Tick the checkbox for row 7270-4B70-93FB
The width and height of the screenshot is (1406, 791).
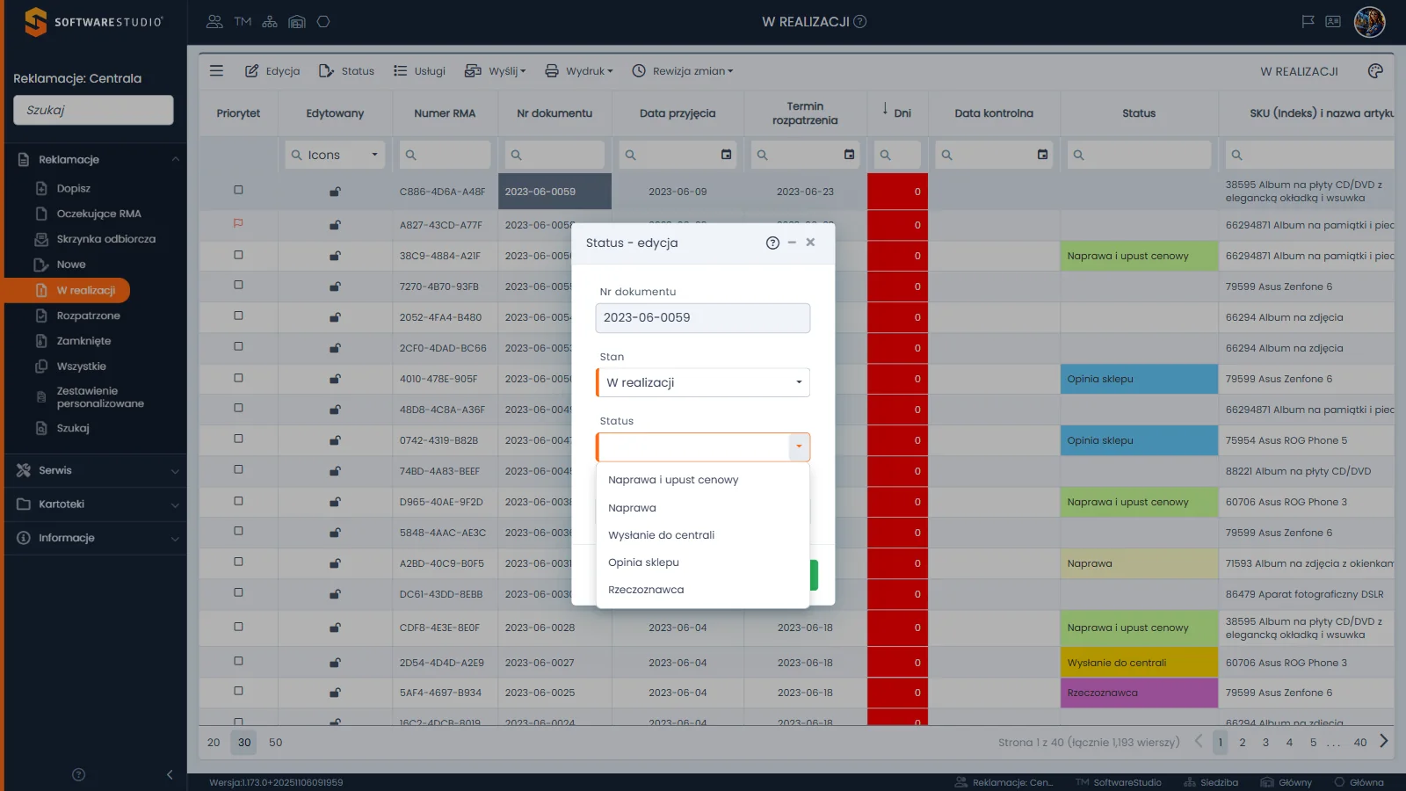coord(238,285)
